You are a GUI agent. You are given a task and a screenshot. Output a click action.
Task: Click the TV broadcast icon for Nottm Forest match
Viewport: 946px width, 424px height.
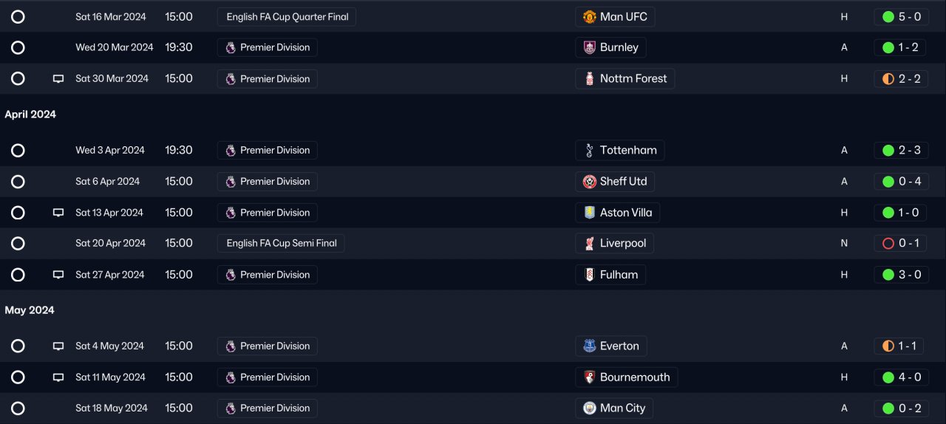tap(58, 79)
